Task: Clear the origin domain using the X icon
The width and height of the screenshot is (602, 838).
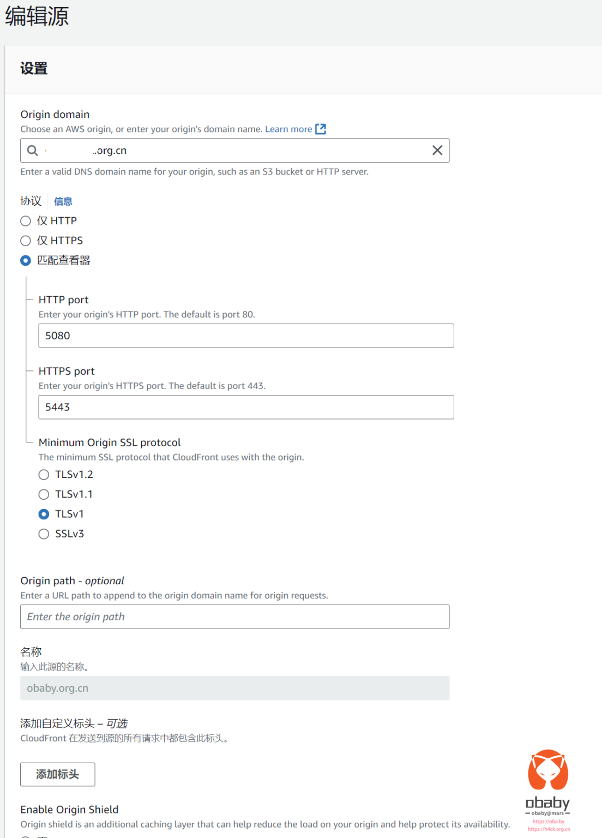Action: [x=437, y=150]
